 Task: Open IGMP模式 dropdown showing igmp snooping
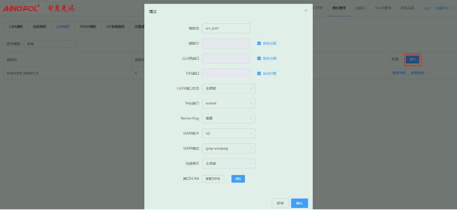[228, 148]
